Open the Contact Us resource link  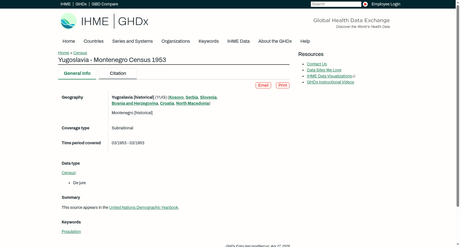pos(317,64)
